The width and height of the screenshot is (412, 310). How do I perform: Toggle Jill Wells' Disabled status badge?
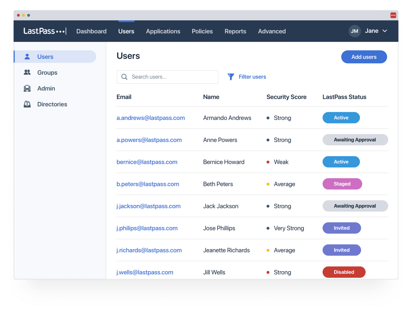pos(344,272)
